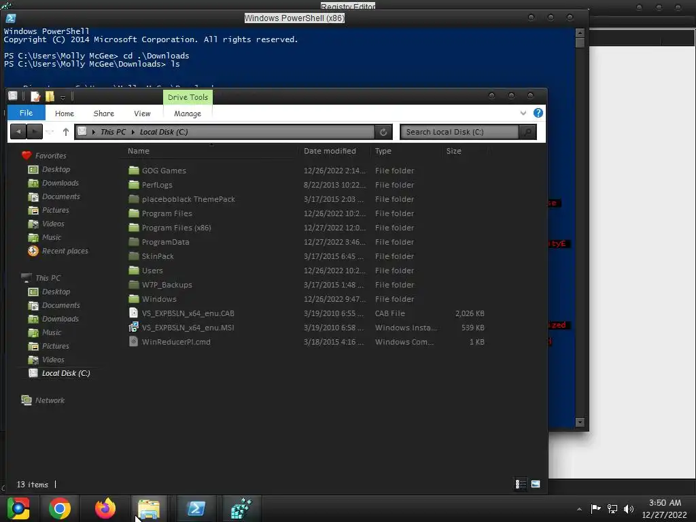The image size is (696, 522).
Task: Click the PowerShell title bar icon
Action: tap(11, 18)
